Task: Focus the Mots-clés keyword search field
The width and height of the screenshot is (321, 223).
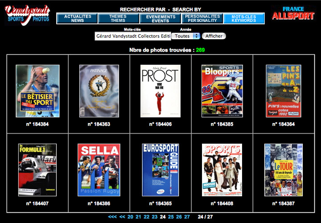Action: click(x=133, y=36)
